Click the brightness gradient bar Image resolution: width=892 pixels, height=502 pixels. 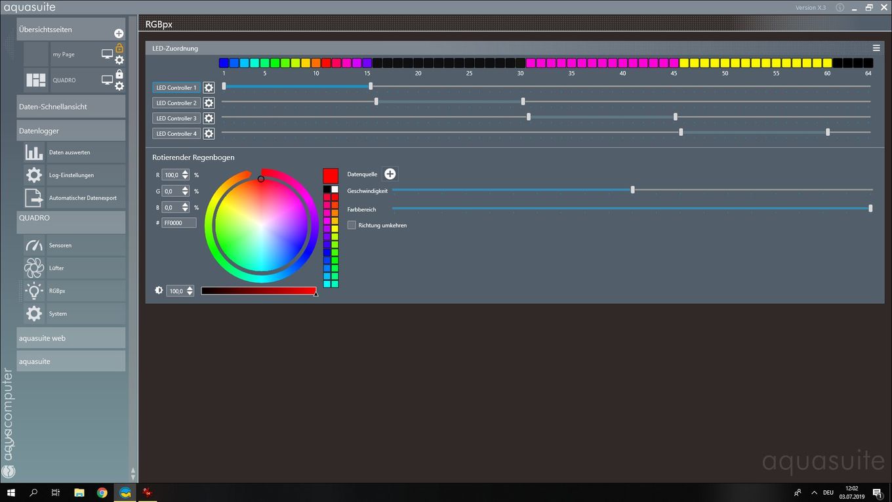click(x=258, y=290)
